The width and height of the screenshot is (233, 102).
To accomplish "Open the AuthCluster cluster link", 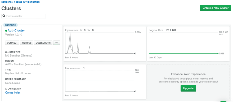I will [16, 31].
